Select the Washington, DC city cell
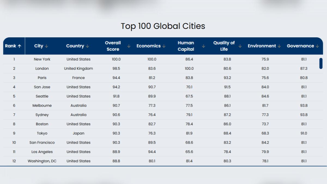The height and width of the screenshot is (184, 327). tap(42, 161)
